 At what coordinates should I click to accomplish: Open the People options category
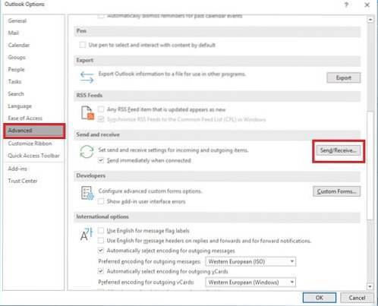[16, 69]
